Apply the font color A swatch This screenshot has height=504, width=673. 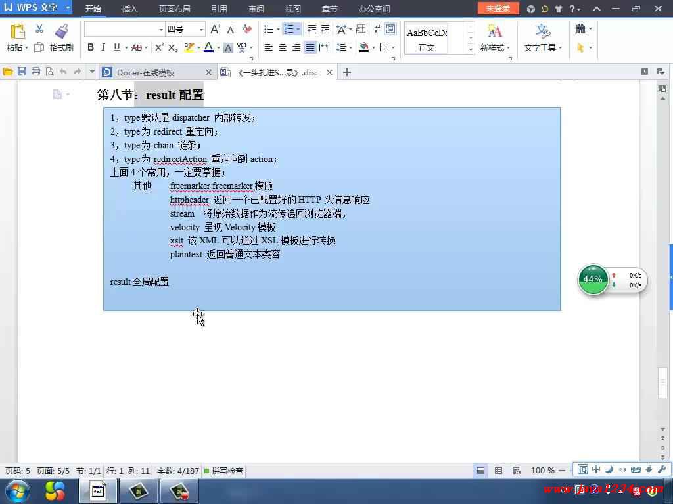pyautogui.click(x=208, y=47)
